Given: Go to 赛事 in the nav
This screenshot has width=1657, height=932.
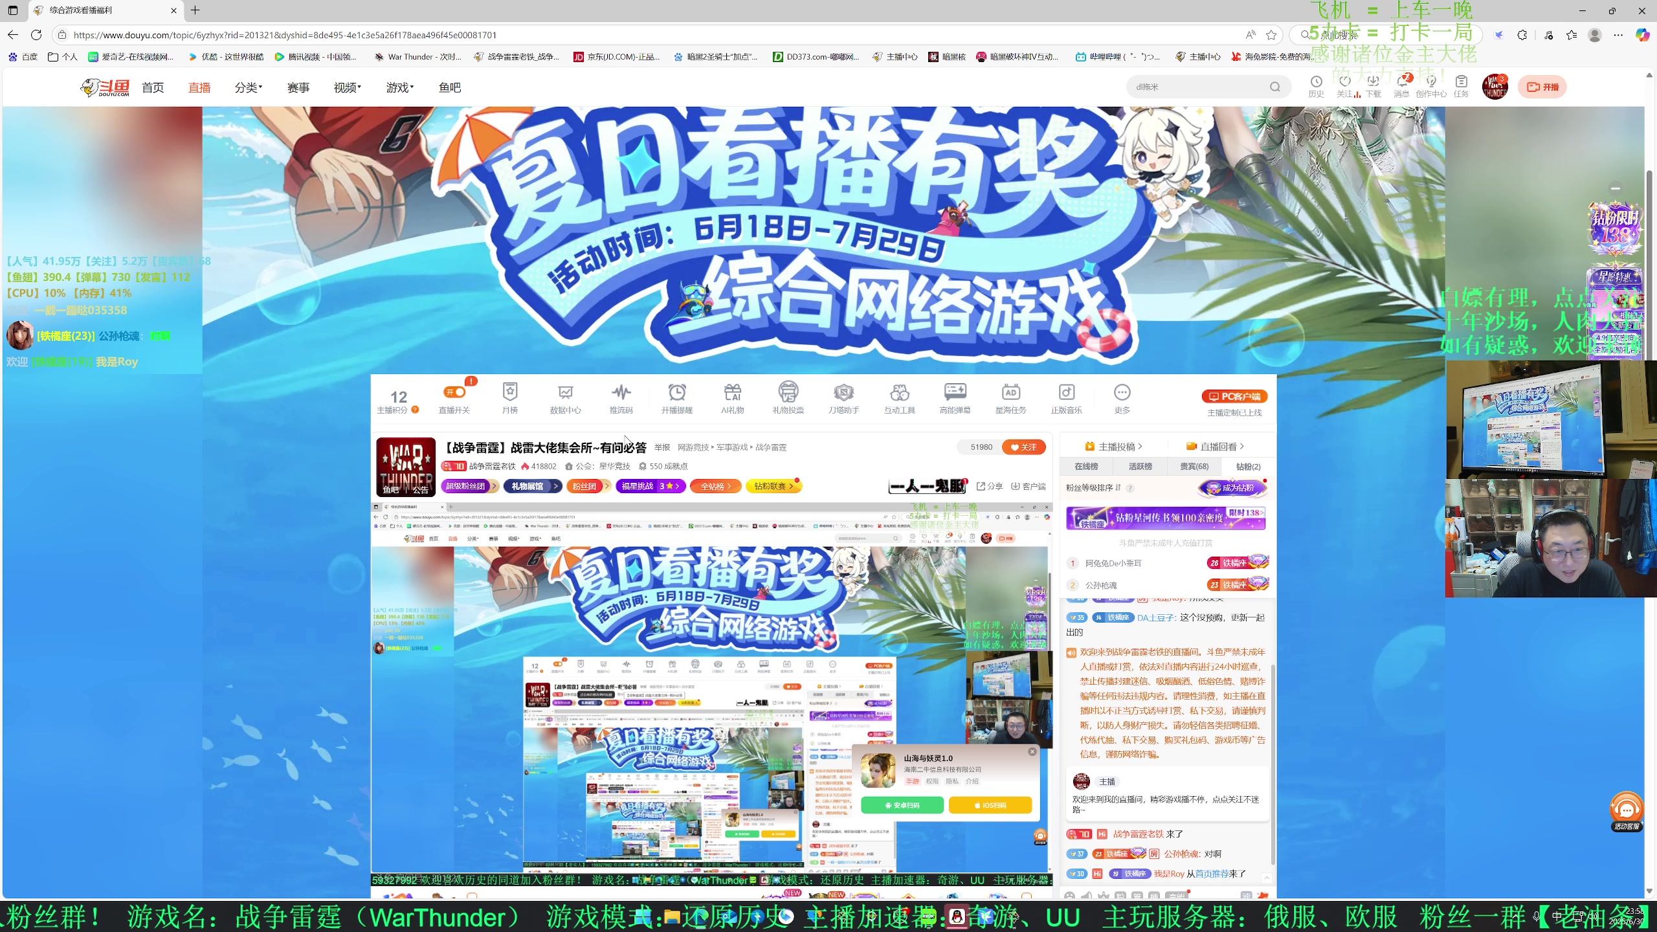Looking at the screenshot, I should 298,87.
